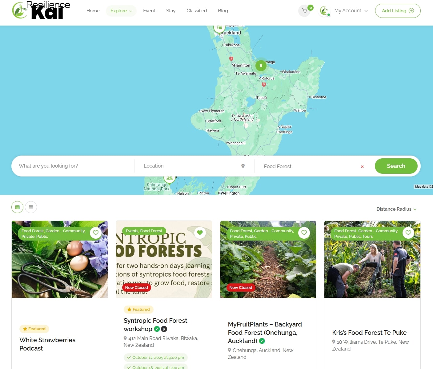Viewport: 433px width, 369px height.
Task: Favorite the White Strawberries Podcast listing
Action: tap(96, 233)
